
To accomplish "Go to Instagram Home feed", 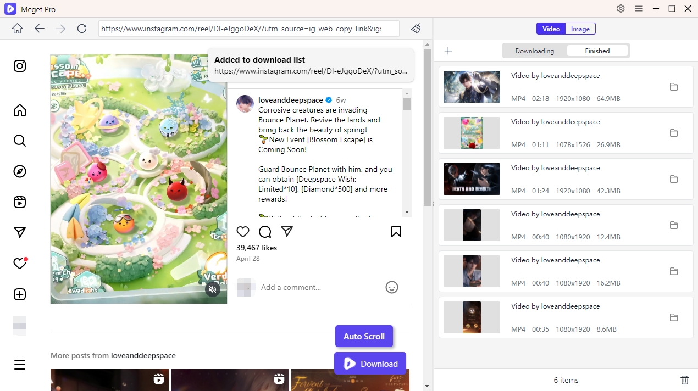I will point(20,110).
